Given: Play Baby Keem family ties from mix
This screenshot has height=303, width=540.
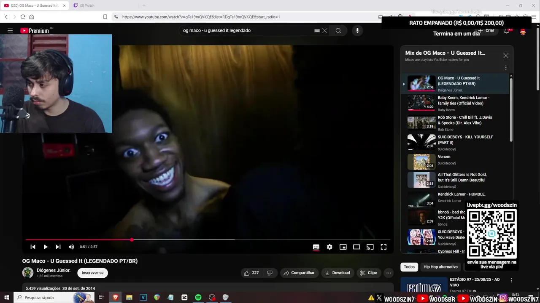Looking at the screenshot, I should point(456,103).
